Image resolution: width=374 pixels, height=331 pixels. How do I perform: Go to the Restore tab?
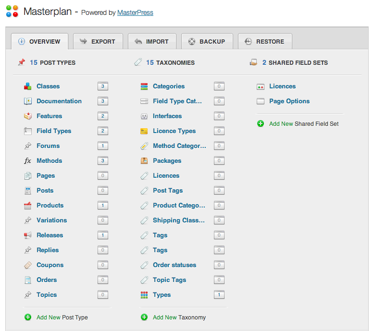[x=265, y=41]
